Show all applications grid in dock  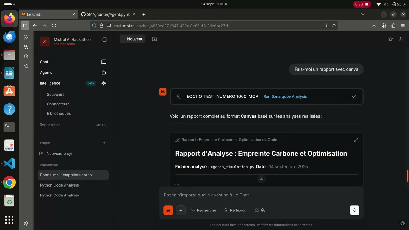[x=9, y=220]
